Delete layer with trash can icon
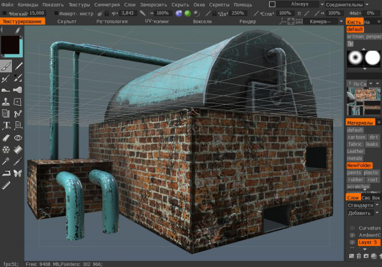 coord(359,256)
